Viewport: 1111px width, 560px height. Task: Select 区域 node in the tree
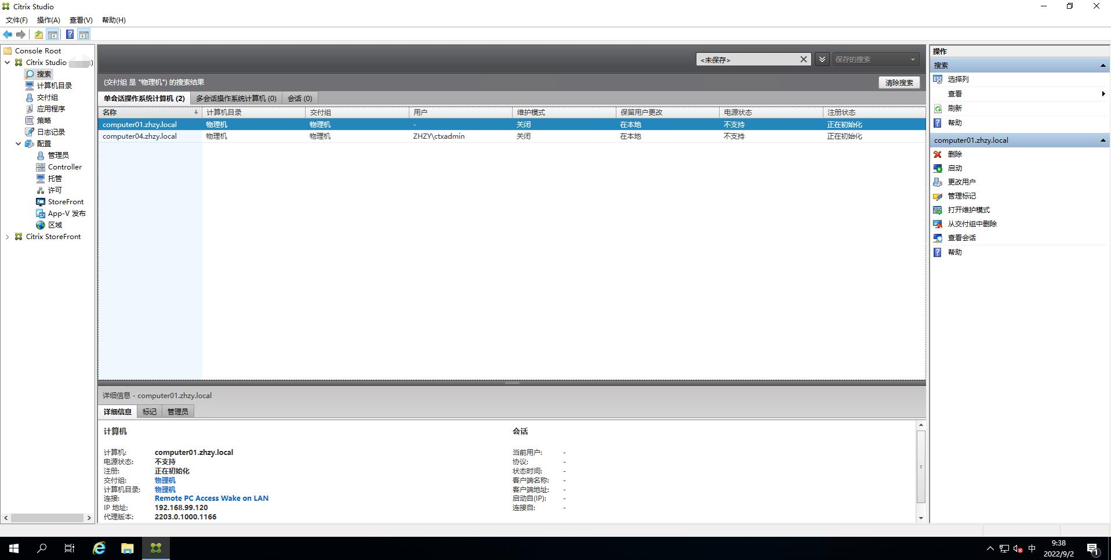[55, 225]
